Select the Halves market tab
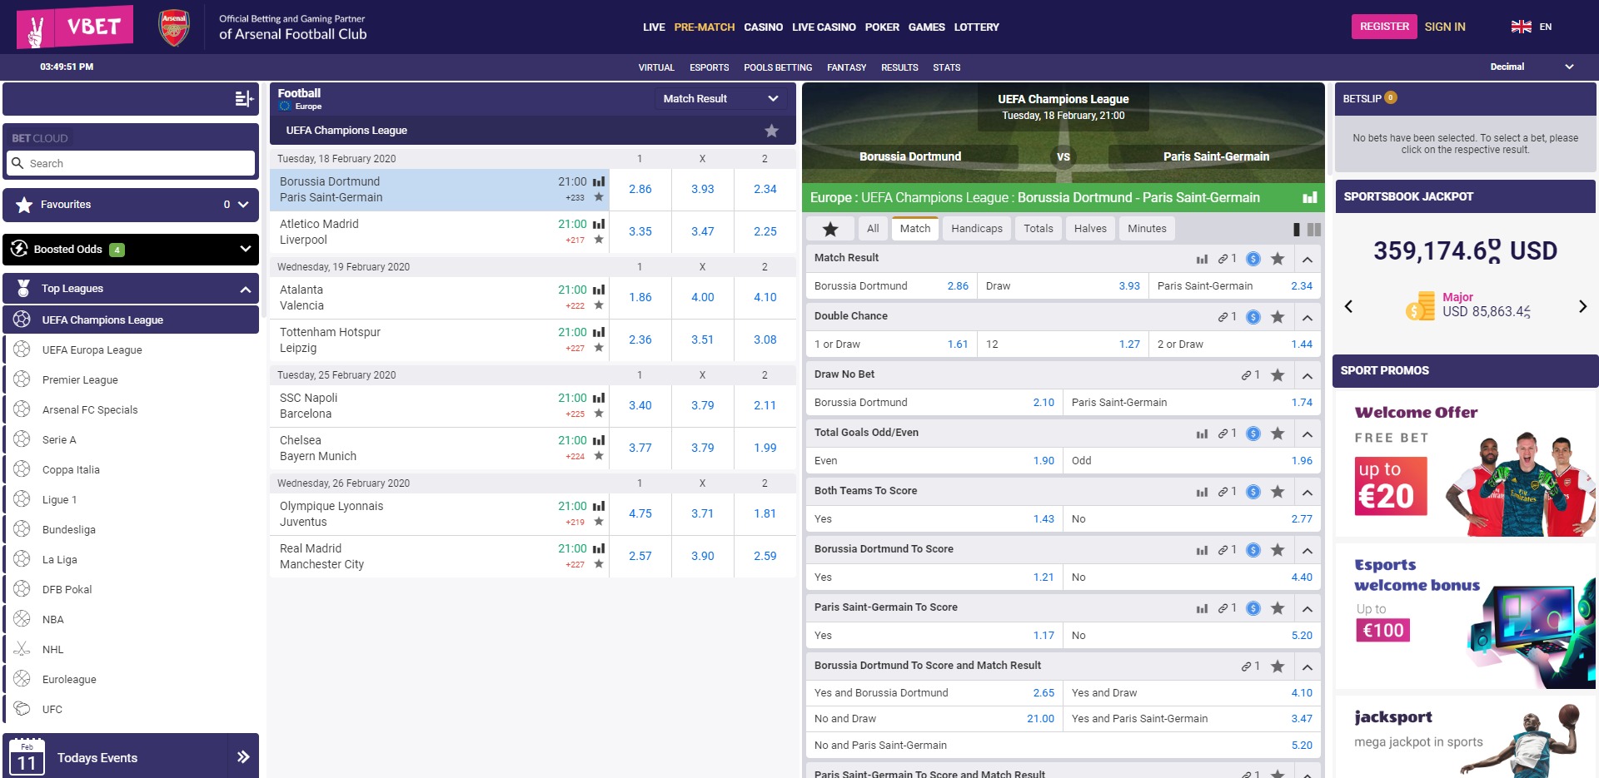Viewport: 1599px width, 778px height. [1090, 229]
